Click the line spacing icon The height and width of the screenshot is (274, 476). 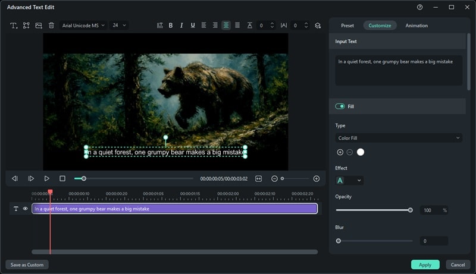pyautogui.click(x=249, y=26)
